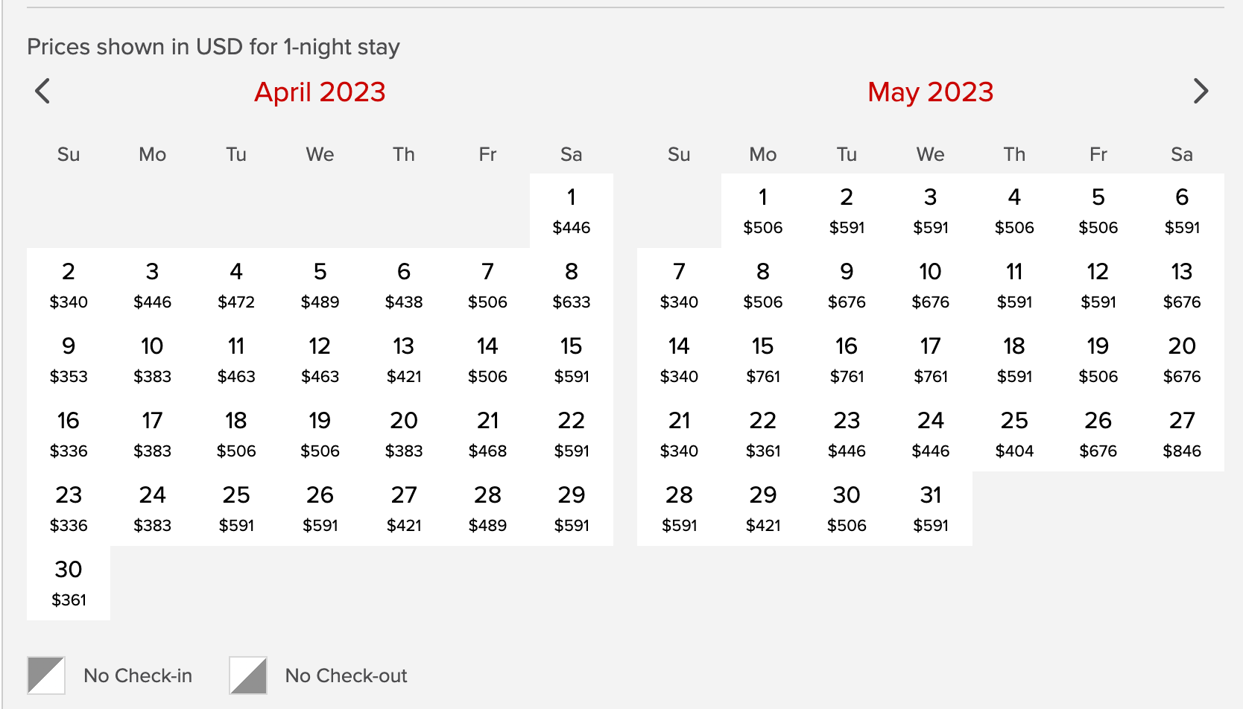Screen dimensions: 1243x709
Task: Pick May 15 at $761
Action: [762, 360]
